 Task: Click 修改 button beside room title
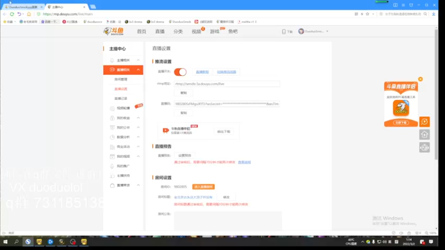pos(226,197)
